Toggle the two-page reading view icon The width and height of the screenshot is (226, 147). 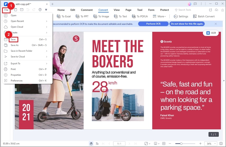(164, 144)
